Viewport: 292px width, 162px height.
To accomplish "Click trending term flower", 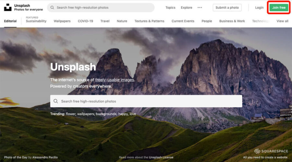I will coord(71,114).
